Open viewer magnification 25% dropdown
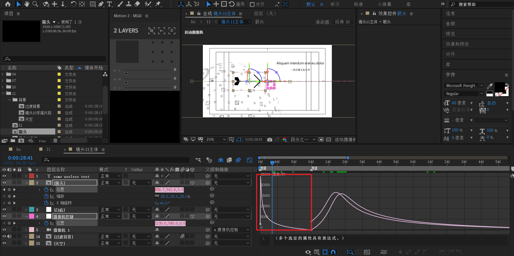The image size is (514, 256). 216,139
